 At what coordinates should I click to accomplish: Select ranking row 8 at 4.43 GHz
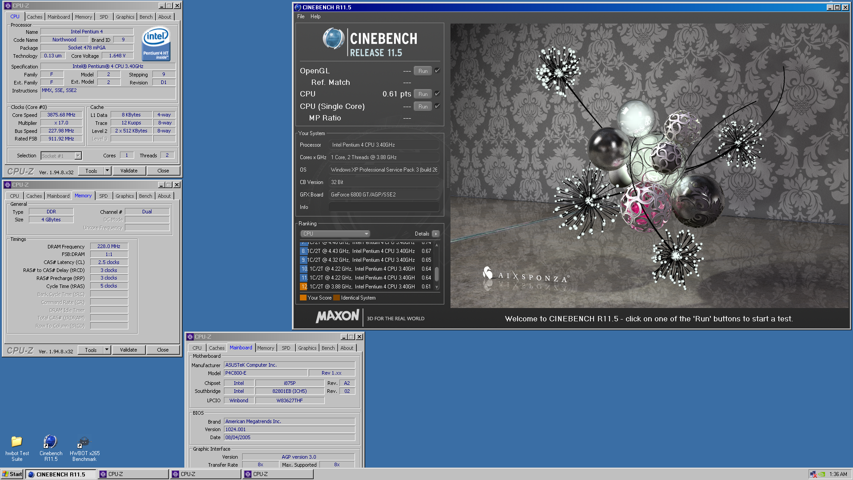click(367, 251)
